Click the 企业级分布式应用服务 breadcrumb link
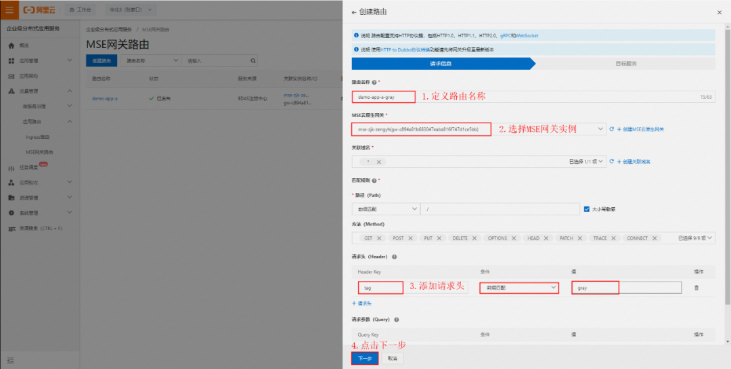The width and height of the screenshot is (731, 369). (109, 29)
